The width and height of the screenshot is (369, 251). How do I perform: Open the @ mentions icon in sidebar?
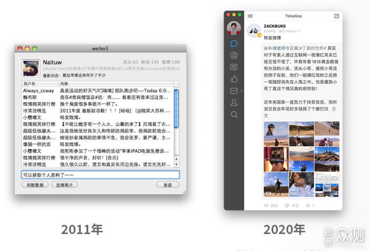point(234,55)
